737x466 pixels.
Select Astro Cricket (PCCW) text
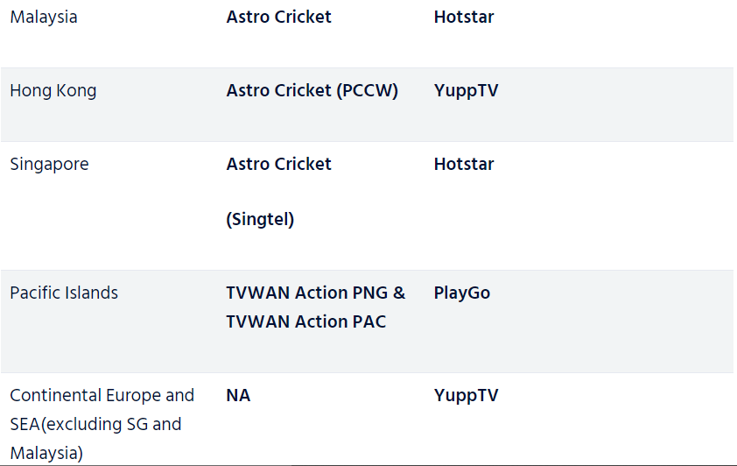point(312,91)
